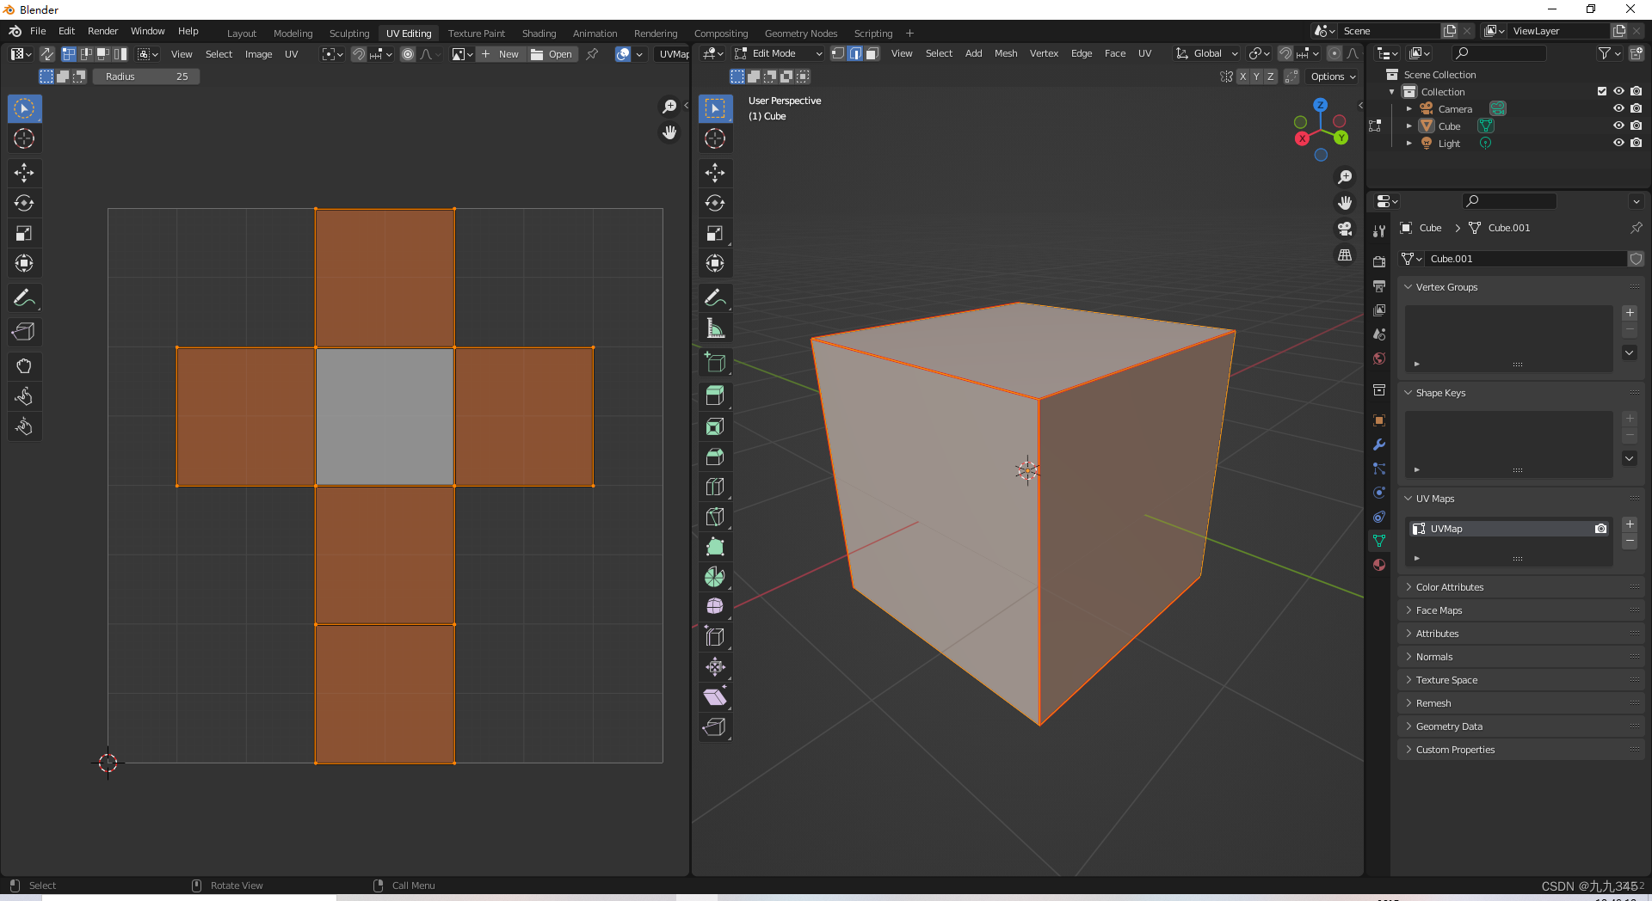Hide the Cube object in viewport
Image resolution: width=1652 pixels, height=901 pixels.
[1618, 126]
